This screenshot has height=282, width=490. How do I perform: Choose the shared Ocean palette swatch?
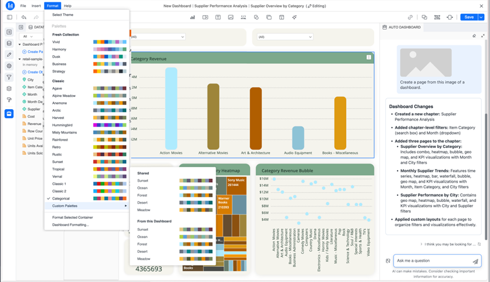tap(196, 188)
